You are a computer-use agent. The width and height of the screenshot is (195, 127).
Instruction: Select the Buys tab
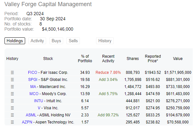coord(56,41)
